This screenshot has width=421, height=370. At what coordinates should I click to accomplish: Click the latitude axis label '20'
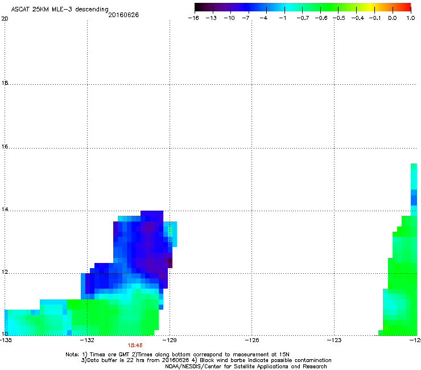coord(5,19)
